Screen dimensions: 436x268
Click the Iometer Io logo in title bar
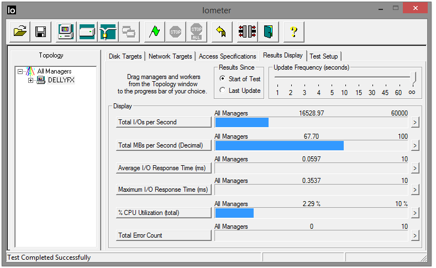point(12,10)
